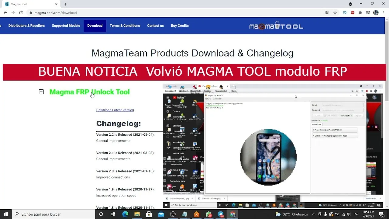Bookmark this page with the star
Screen dimensions: 389x219
pyautogui.click(x=335, y=13)
